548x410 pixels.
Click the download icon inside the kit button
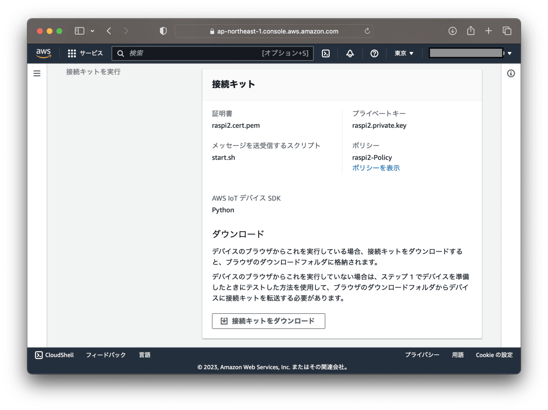(x=224, y=321)
